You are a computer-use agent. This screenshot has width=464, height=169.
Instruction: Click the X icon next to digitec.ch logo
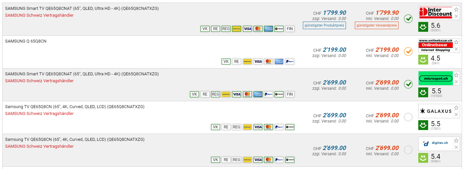pyautogui.click(x=456, y=147)
